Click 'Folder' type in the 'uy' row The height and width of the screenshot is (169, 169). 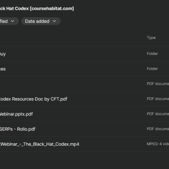(x=153, y=54)
